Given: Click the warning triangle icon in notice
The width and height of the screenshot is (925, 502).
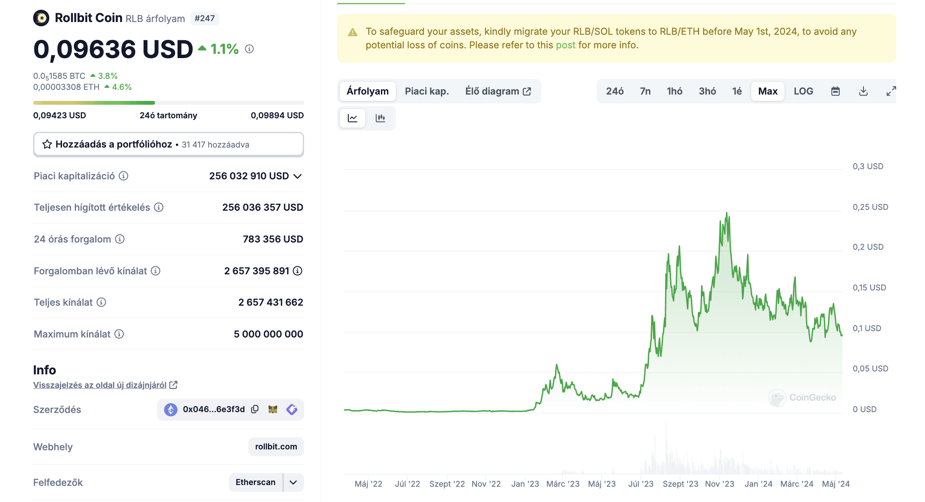Looking at the screenshot, I should [x=353, y=33].
